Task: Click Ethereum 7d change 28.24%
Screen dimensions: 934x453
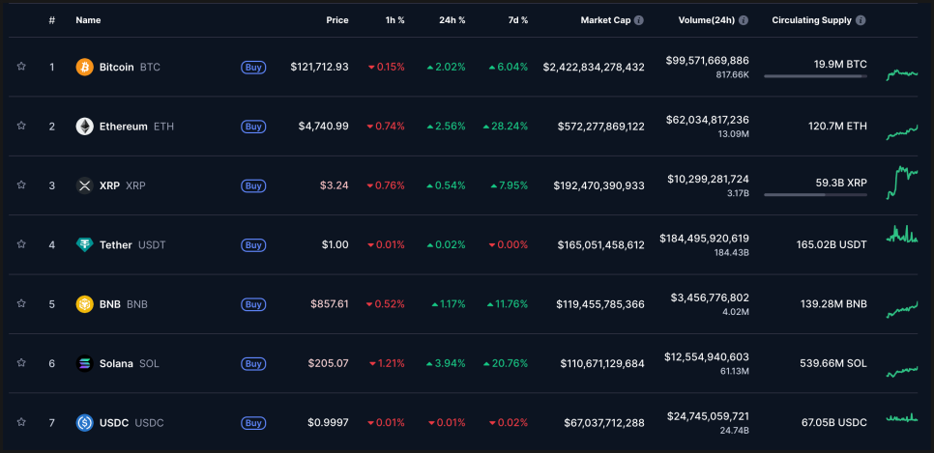Action: [x=506, y=127]
